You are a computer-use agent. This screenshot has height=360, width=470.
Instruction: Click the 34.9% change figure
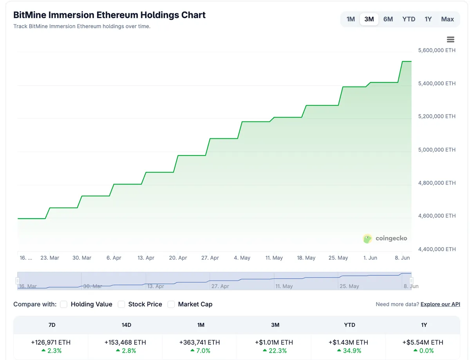tap(352, 351)
